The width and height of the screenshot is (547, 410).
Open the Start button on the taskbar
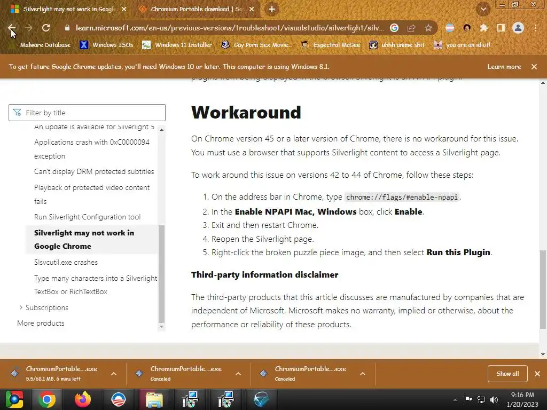click(x=14, y=399)
